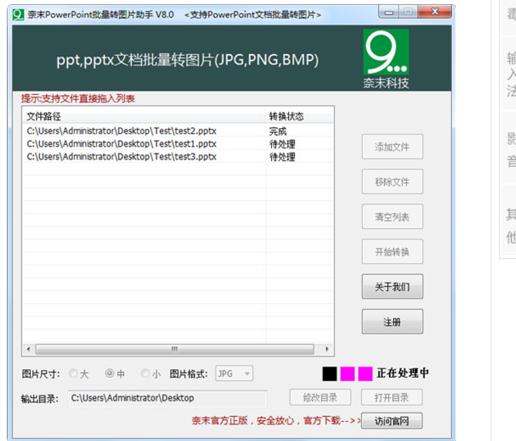Click the 输出目录 path field
Screen dimensions: 516x441
coord(167,398)
